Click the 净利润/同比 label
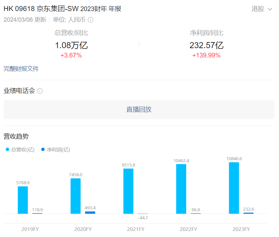Image resolution: width=279 pixels, height=237 pixels. 206,33
